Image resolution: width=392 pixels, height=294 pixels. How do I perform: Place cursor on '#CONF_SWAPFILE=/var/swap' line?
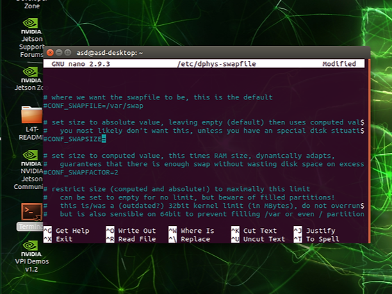tap(94, 106)
